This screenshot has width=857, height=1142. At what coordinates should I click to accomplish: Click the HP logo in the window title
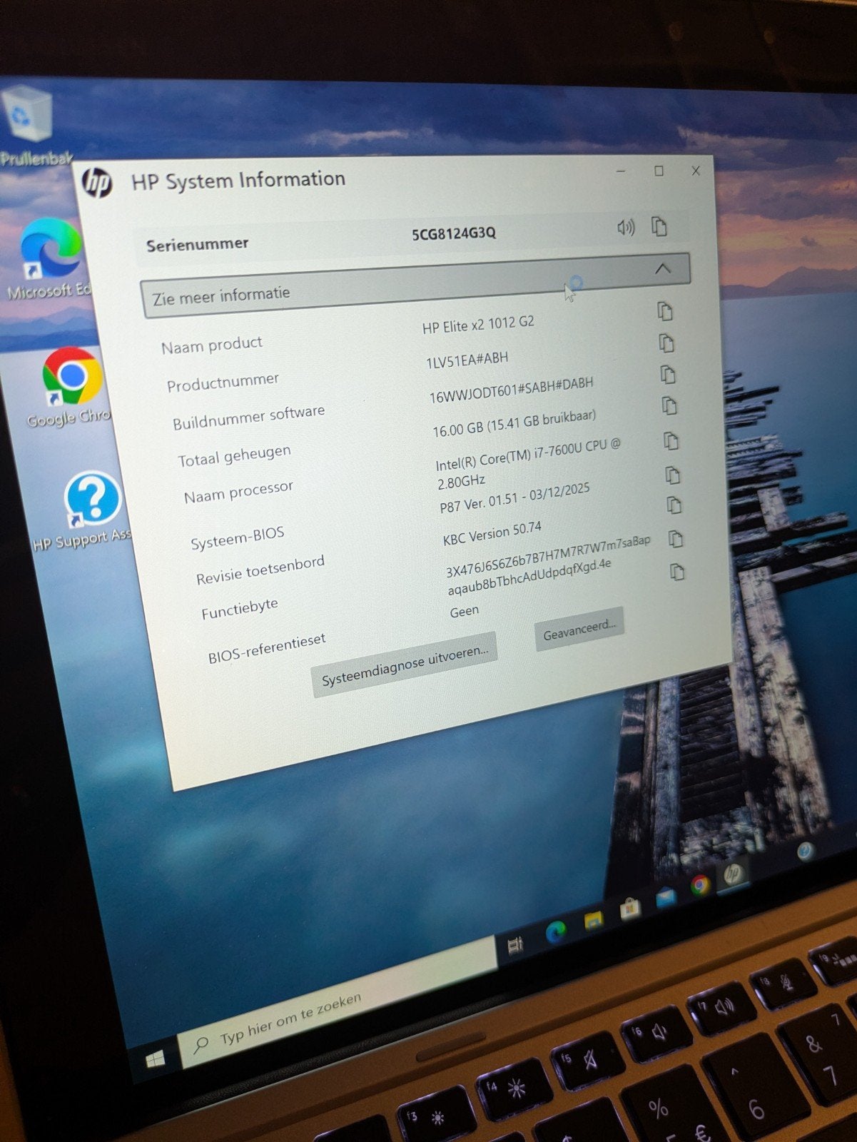pyautogui.click(x=97, y=183)
